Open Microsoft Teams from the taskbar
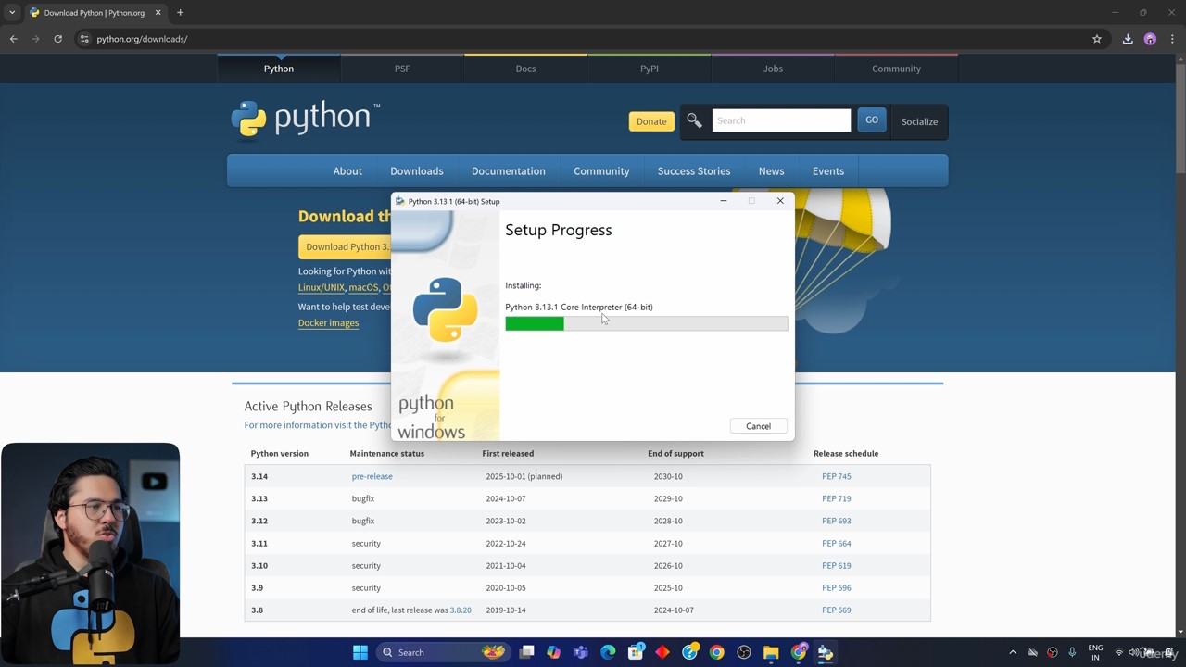1186x667 pixels. coord(581,652)
